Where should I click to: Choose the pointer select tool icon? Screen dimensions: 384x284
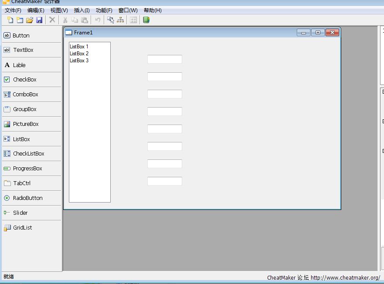pyautogui.click(x=110, y=20)
